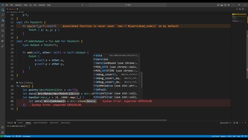Open the Testing flask icon in activity bar

point(3,36)
